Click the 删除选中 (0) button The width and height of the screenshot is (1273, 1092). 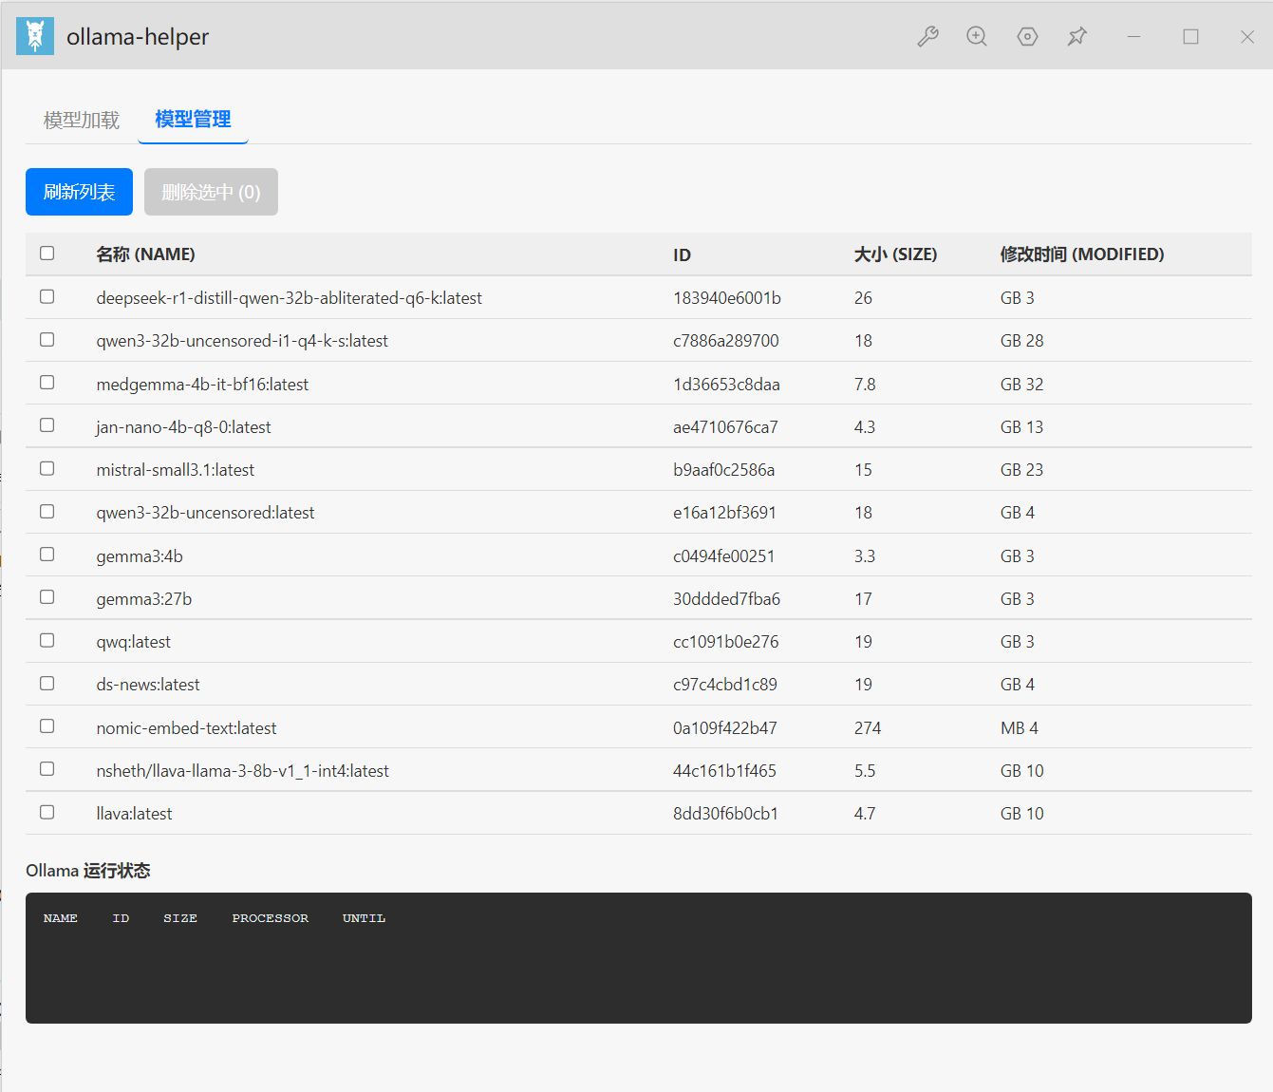click(211, 192)
